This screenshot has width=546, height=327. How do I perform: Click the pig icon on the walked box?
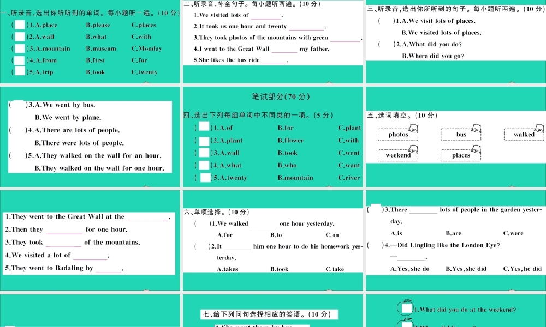pyautogui.click(x=539, y=128)
